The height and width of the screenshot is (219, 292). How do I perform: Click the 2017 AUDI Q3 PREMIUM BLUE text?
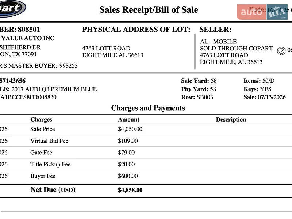[x=54, y=89]
